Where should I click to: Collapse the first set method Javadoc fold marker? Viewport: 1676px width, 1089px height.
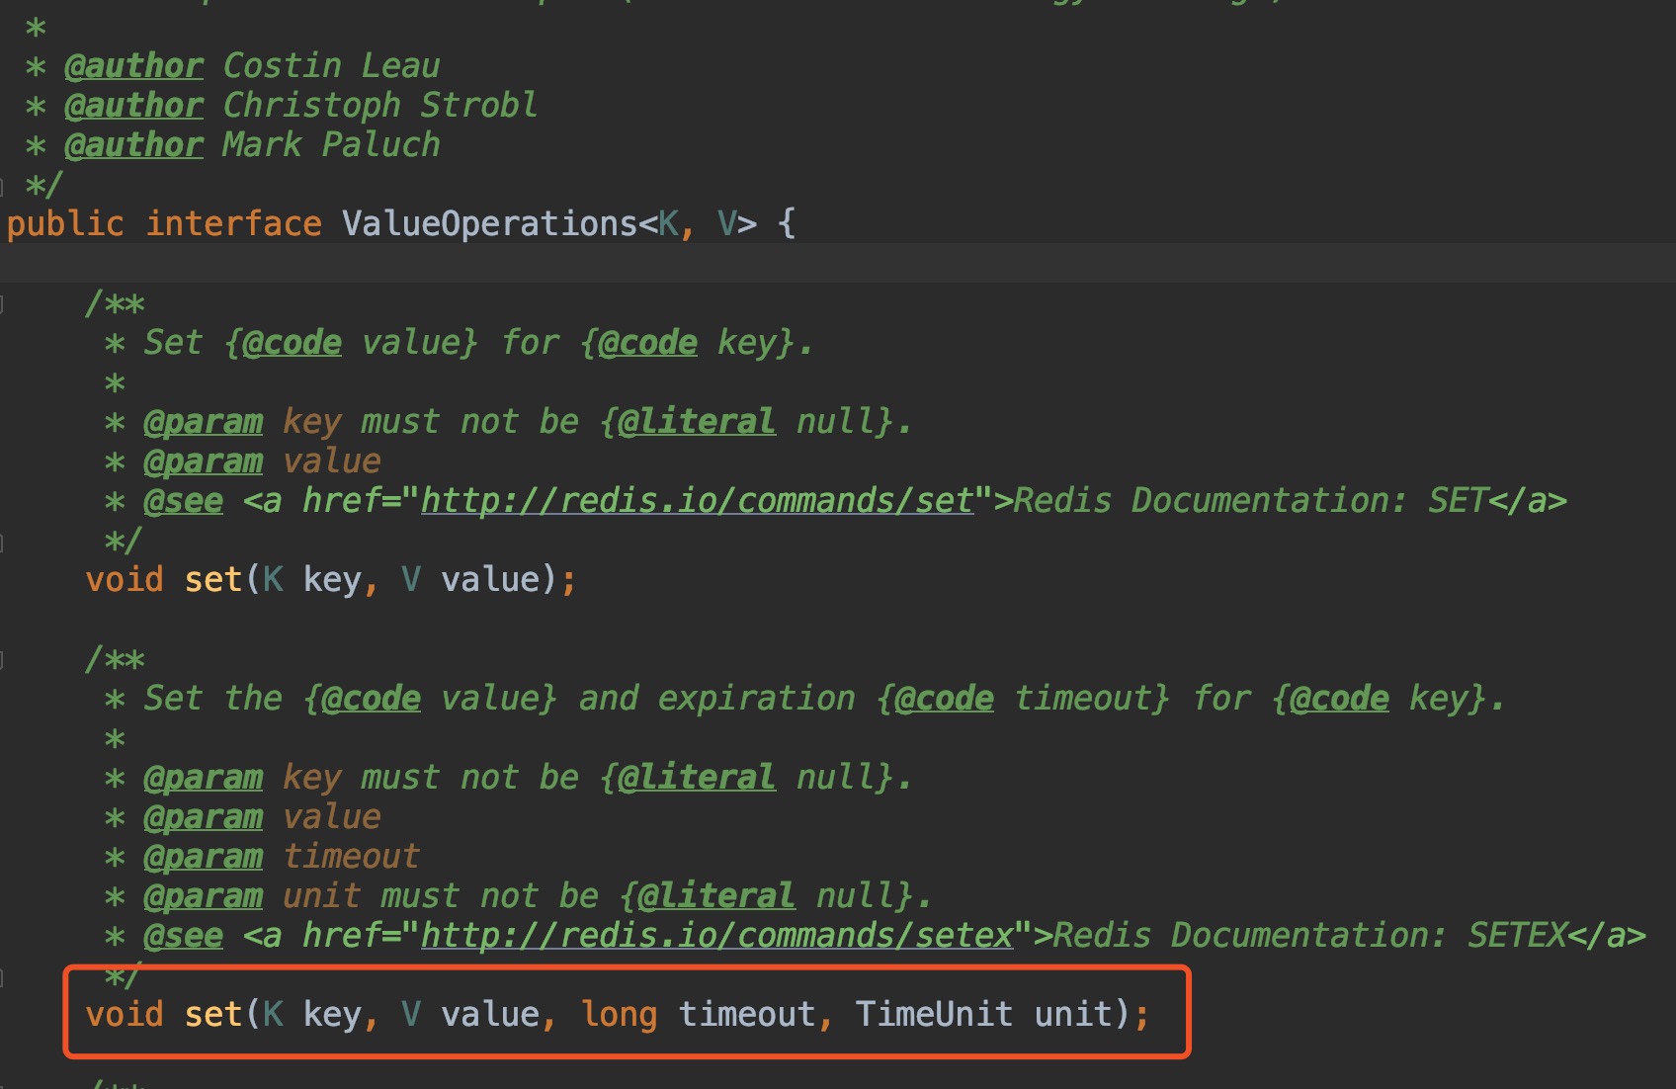pyautogui.click(x=3, y=303)
